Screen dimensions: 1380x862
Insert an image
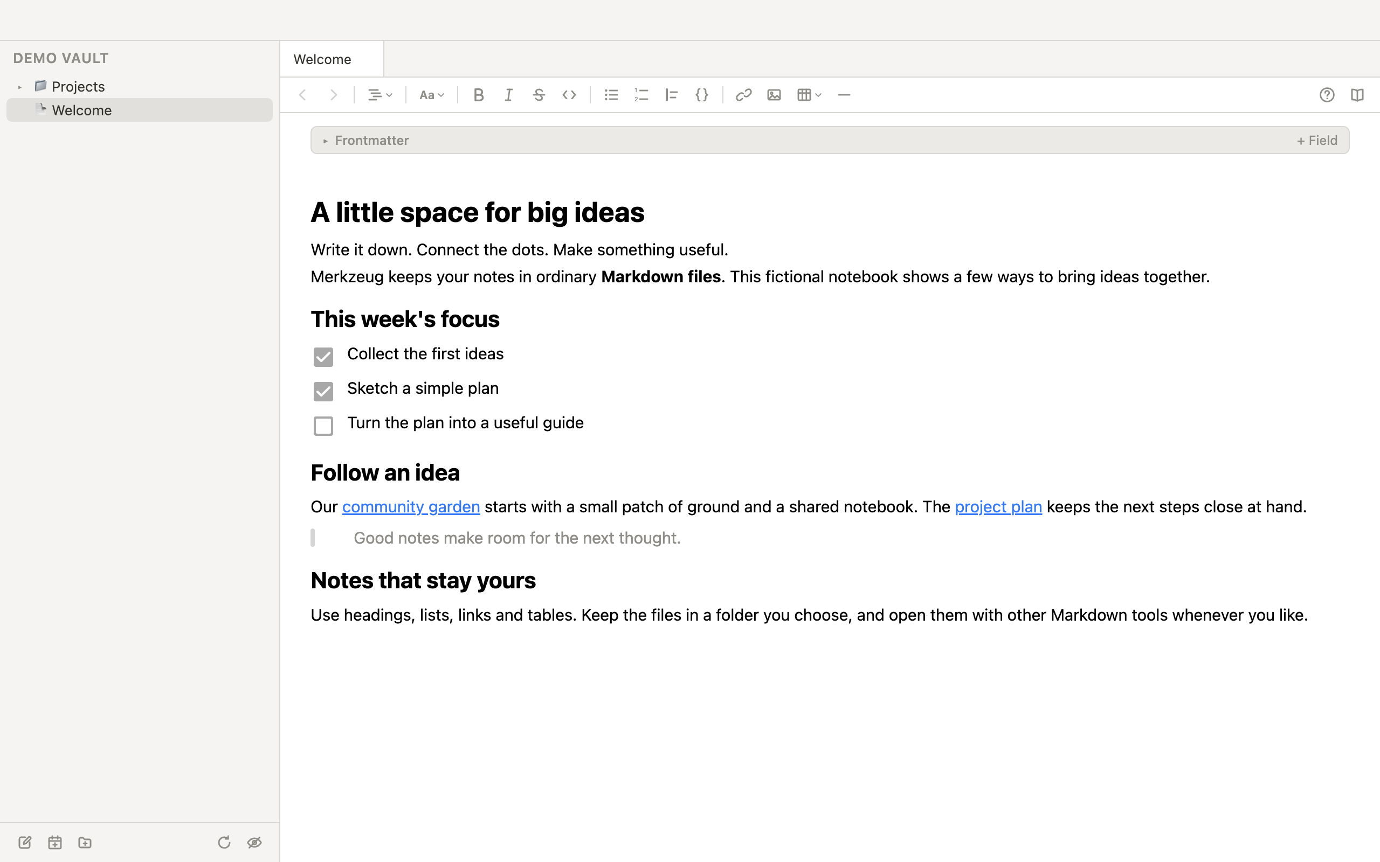click(x=774, y=95)
